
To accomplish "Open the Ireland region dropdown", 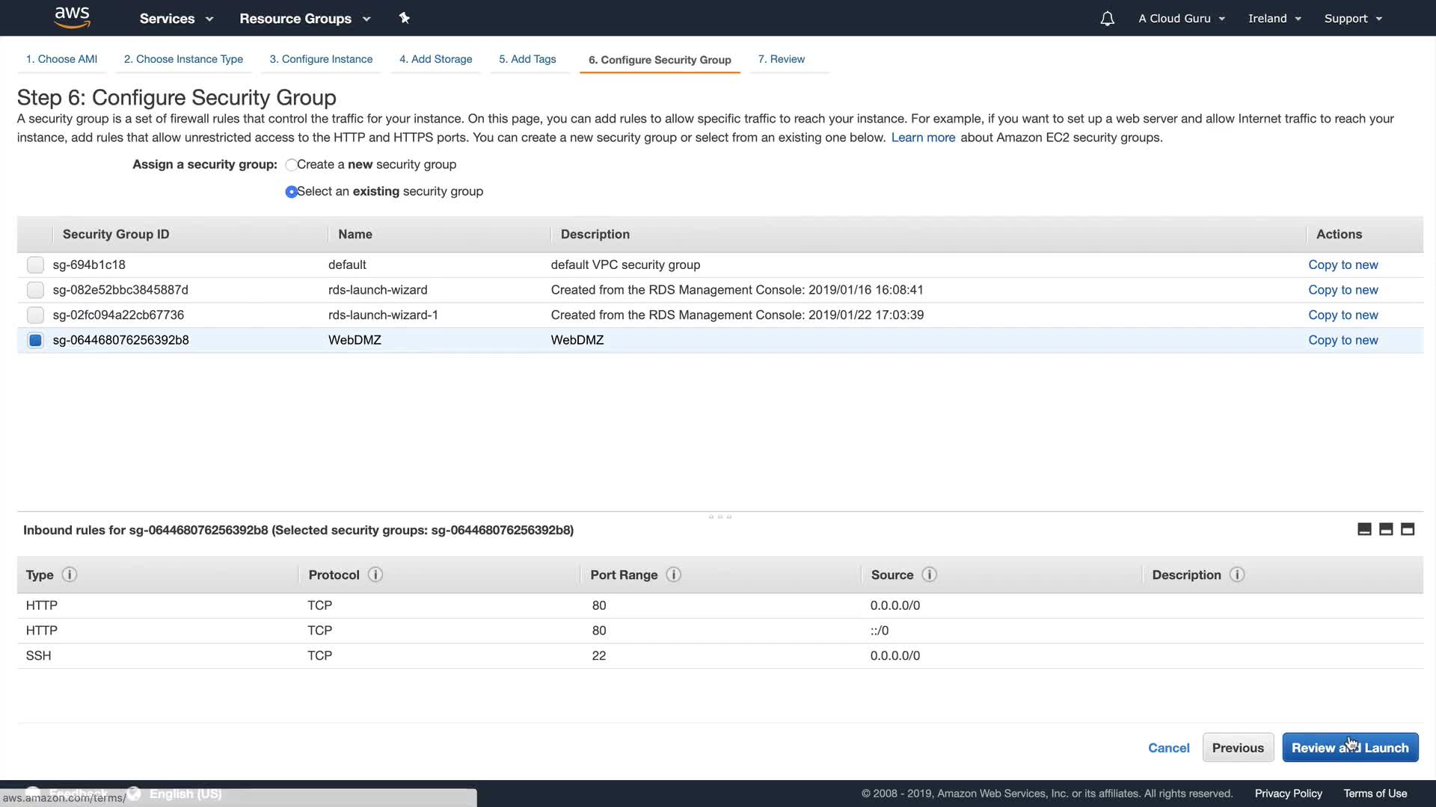I will pyautogui.click(x=1274, y=19).
